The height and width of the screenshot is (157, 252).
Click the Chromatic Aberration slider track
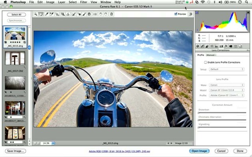point(222,120)
